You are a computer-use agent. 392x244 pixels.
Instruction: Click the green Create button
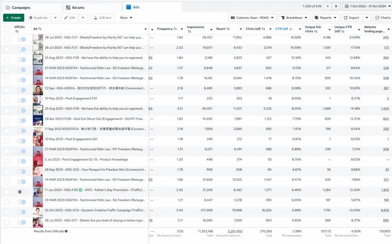(13, 17)
